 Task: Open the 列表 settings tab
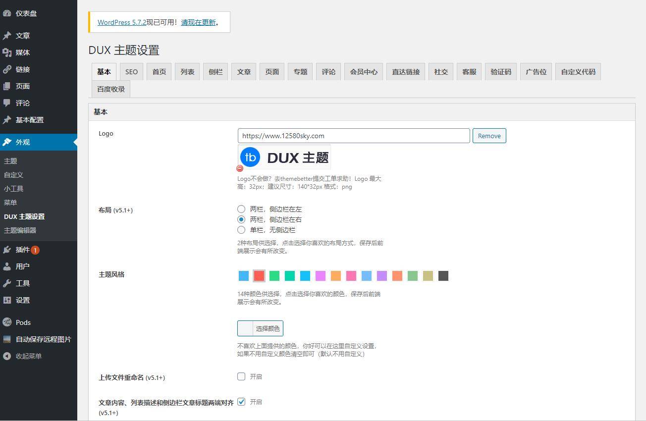tap(187, 72)
